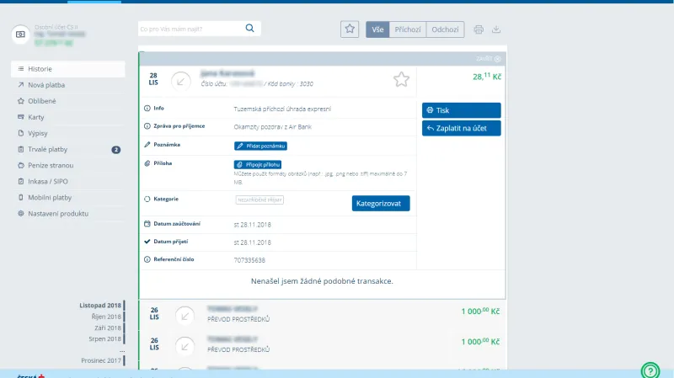Mark the 28 LIS transaction as favorite
The image size is (674, 378).
pos(401,79)
